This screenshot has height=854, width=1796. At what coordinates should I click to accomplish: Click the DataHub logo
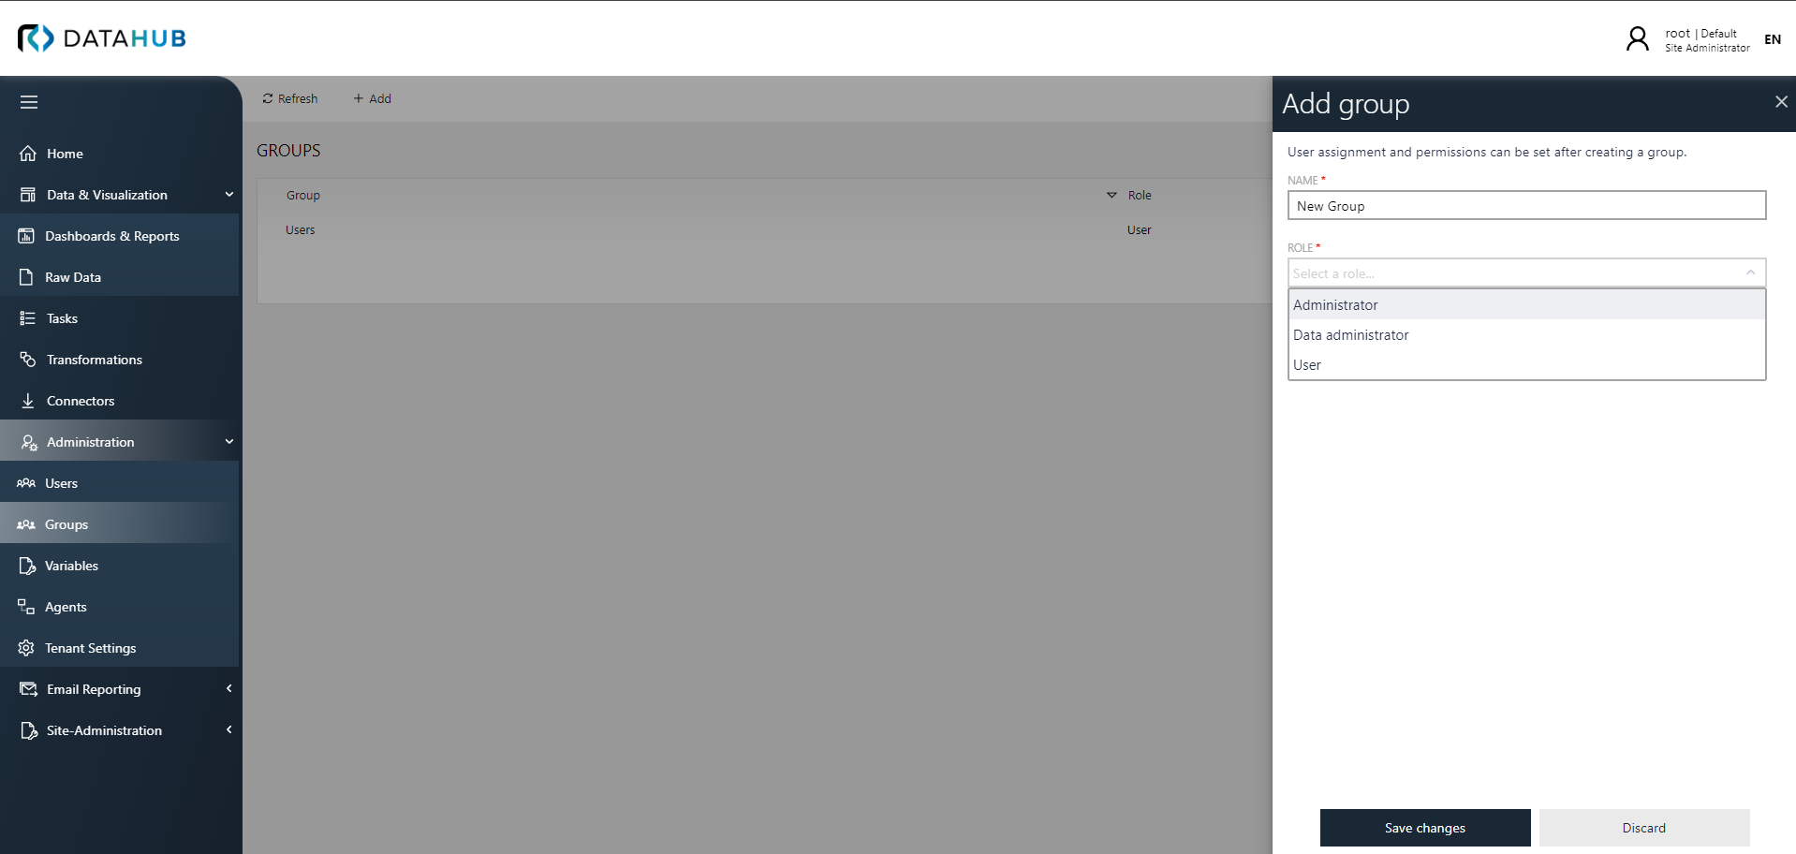(101, 37)
